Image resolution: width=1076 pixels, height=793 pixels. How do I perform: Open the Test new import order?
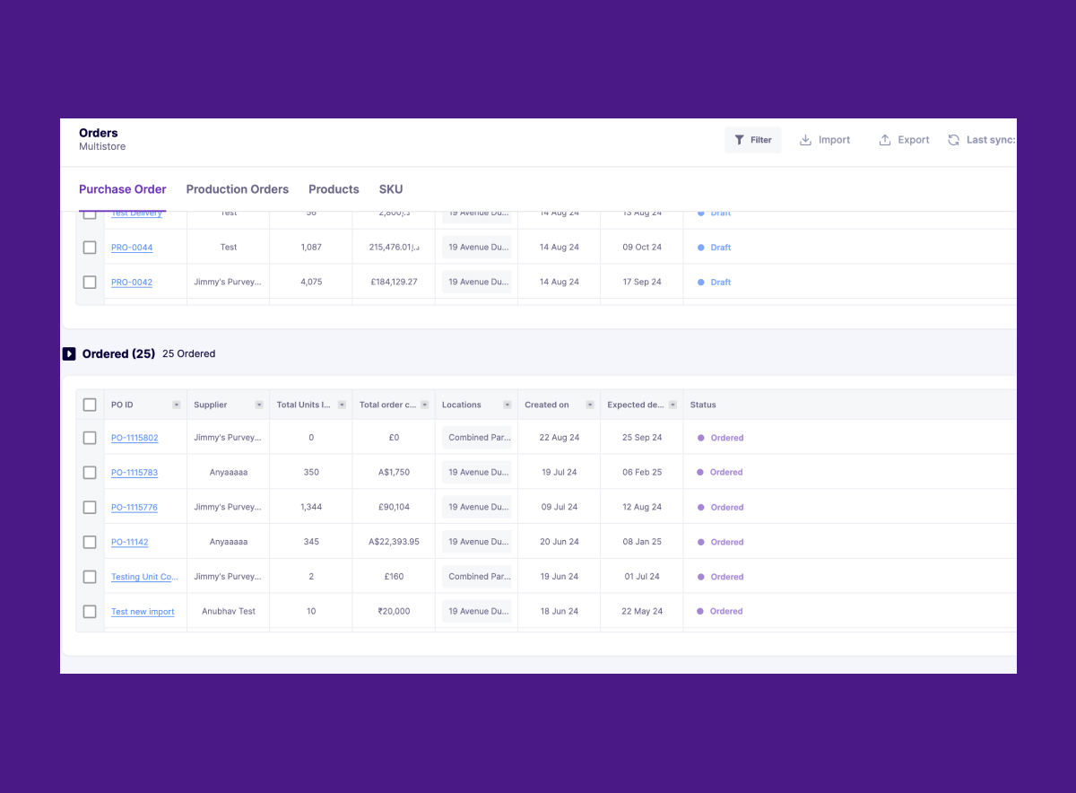point(143,611)
